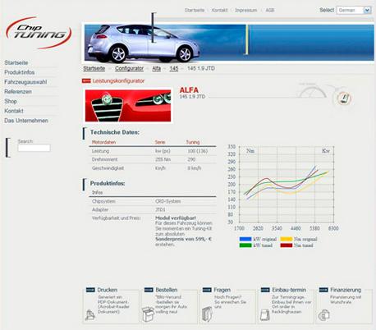Viewport: 376px width, 330px height.
Task: Click the Fragen heading link
Action: pyautogui.click(x=222, y=290)
